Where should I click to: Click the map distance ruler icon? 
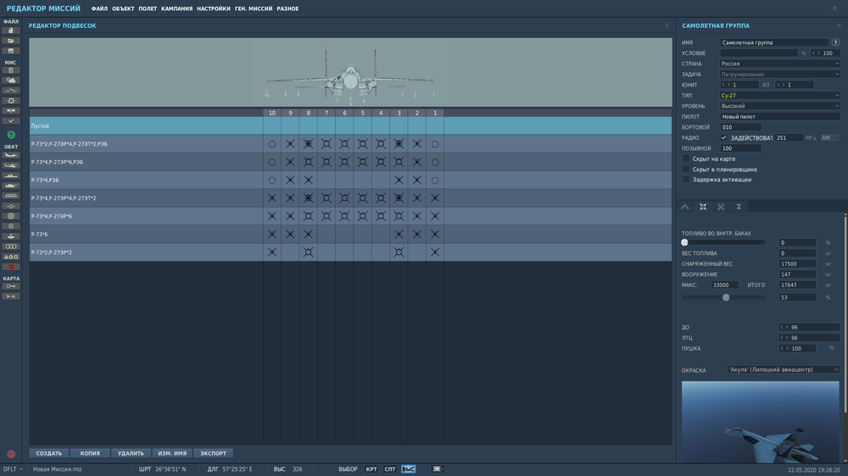11,296
